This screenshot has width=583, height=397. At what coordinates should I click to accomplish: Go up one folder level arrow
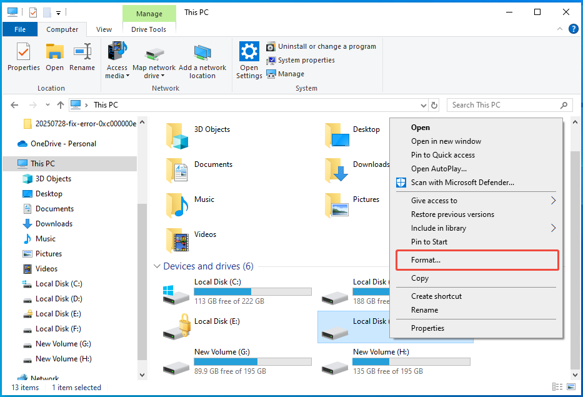pyautogui.click(x=60, y=105)
